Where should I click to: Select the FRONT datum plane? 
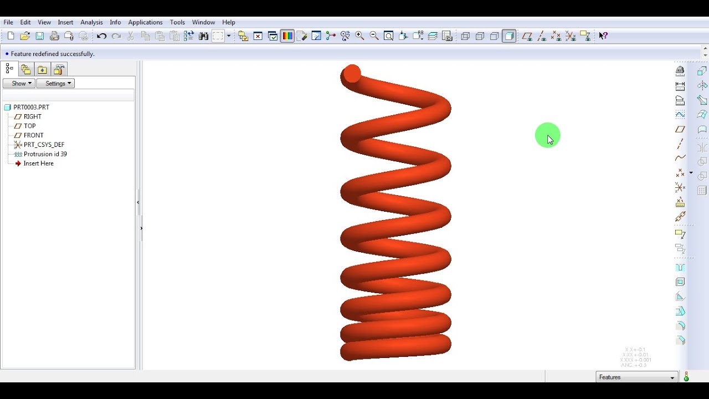[34, 135]
